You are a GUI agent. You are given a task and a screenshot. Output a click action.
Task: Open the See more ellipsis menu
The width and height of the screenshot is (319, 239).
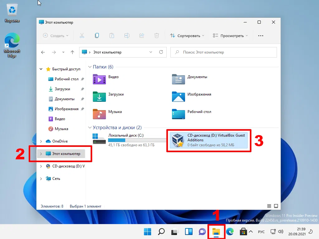(260, 35)
